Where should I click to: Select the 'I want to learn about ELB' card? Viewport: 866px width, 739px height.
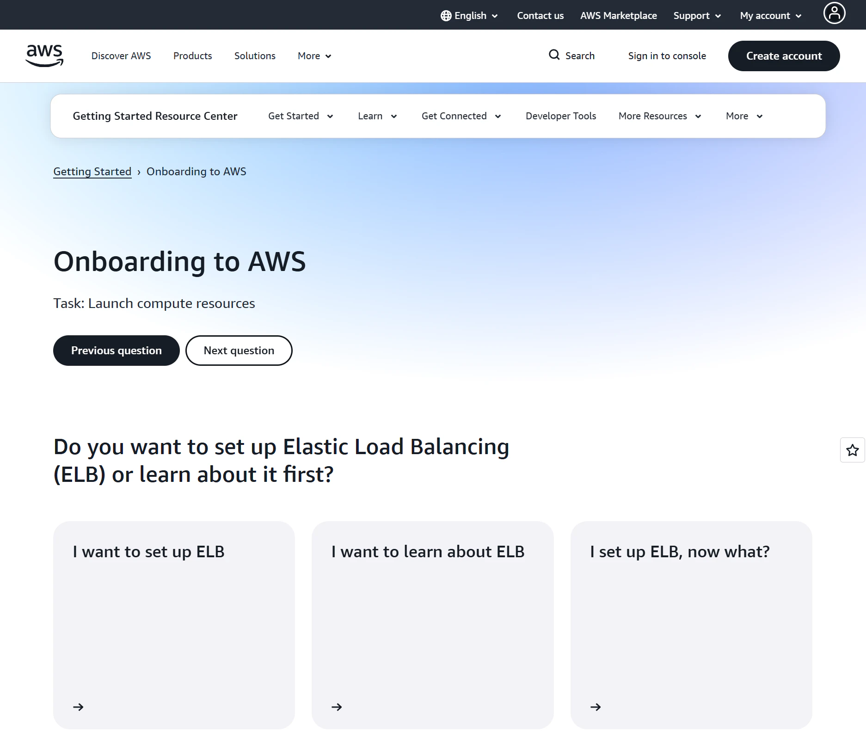[433, 625]
